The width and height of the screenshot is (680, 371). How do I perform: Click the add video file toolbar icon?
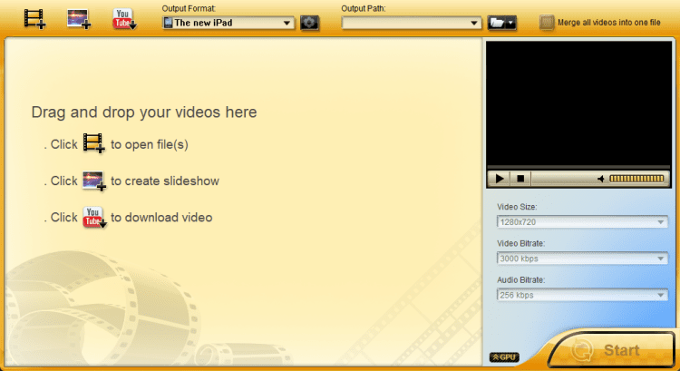(x=34, y=19)
